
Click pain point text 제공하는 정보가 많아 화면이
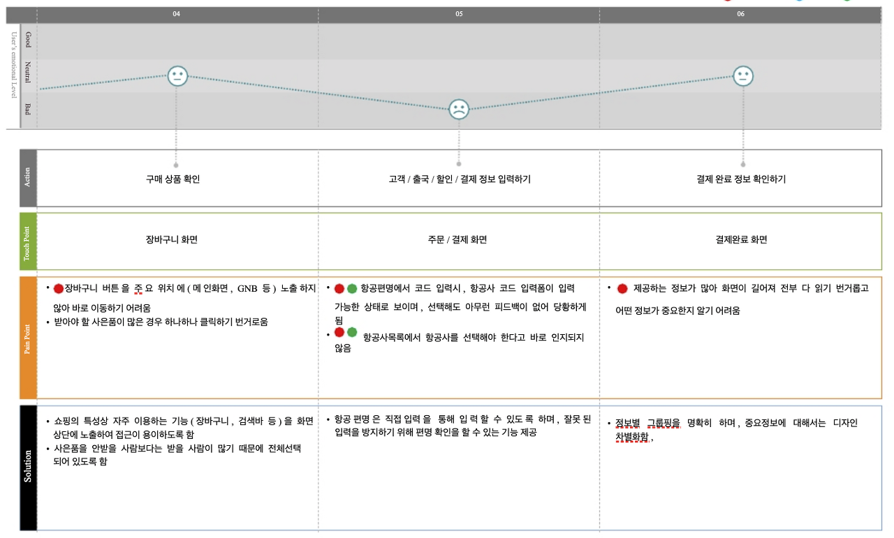point(742,299)
